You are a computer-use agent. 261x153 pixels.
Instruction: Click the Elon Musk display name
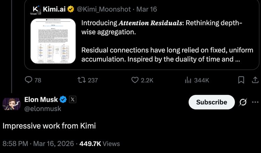point(41,100)
